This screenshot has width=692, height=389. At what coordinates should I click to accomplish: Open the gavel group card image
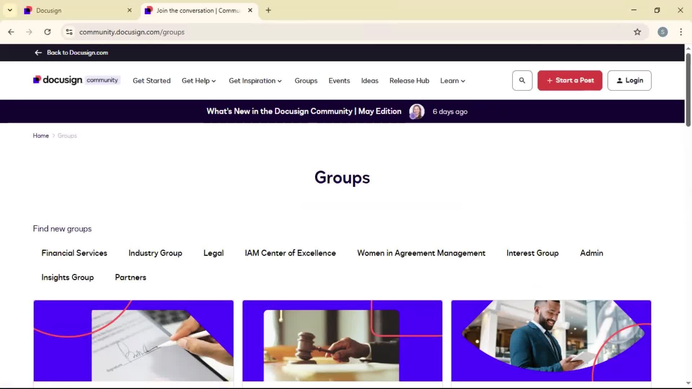(x=342, y=341)
